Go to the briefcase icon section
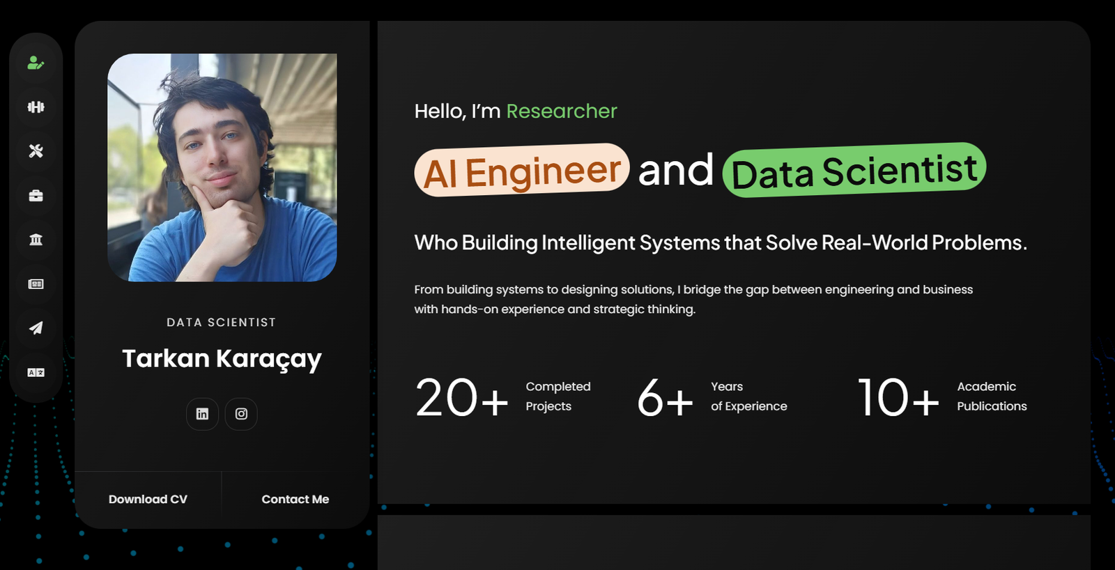Screen dimensions: 1115x570 click(36, 196)
